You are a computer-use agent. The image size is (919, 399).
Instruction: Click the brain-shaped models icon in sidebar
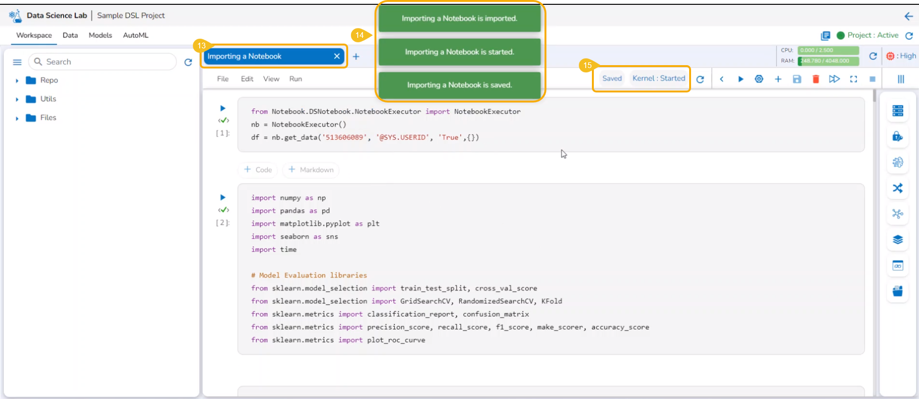pos(897,162)
